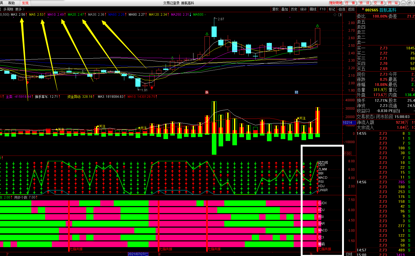
Task: Toggle the side panel icon beside the diamond
Action: coord(340,15)
